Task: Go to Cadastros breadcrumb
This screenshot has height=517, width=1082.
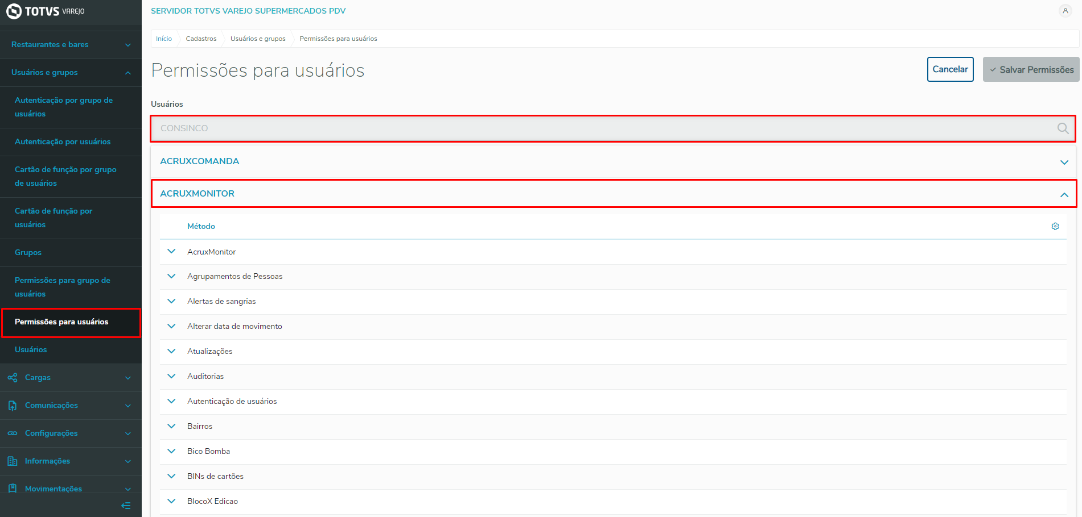Action: 201,39
